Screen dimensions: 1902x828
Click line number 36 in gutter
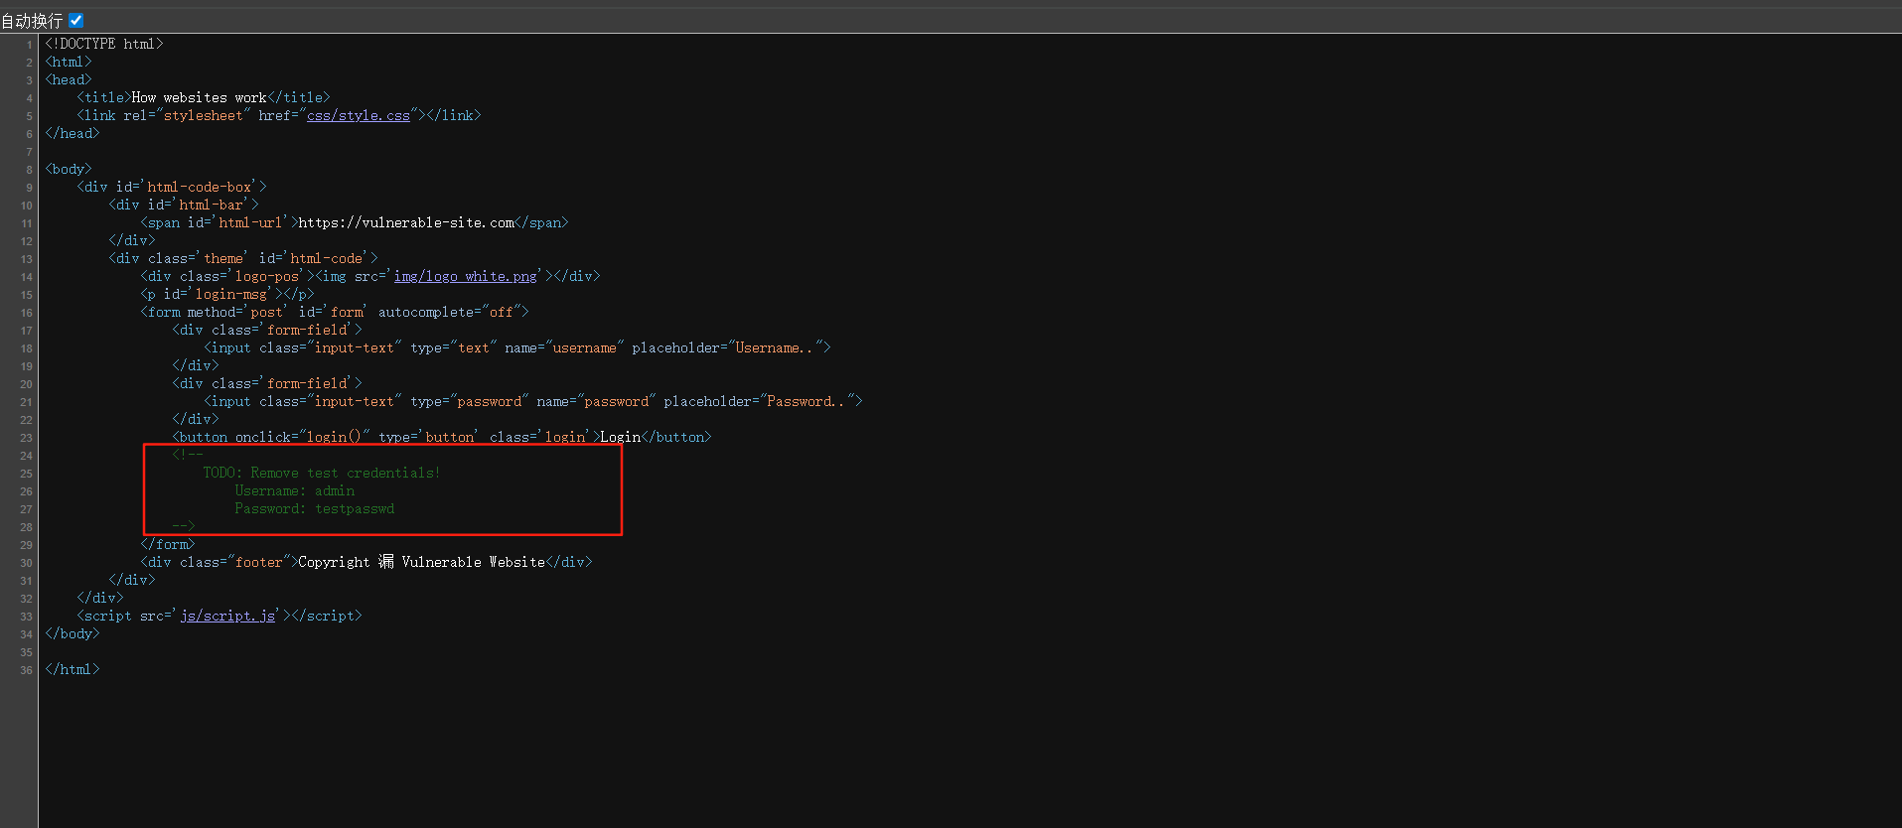click(x=26, y=671)
